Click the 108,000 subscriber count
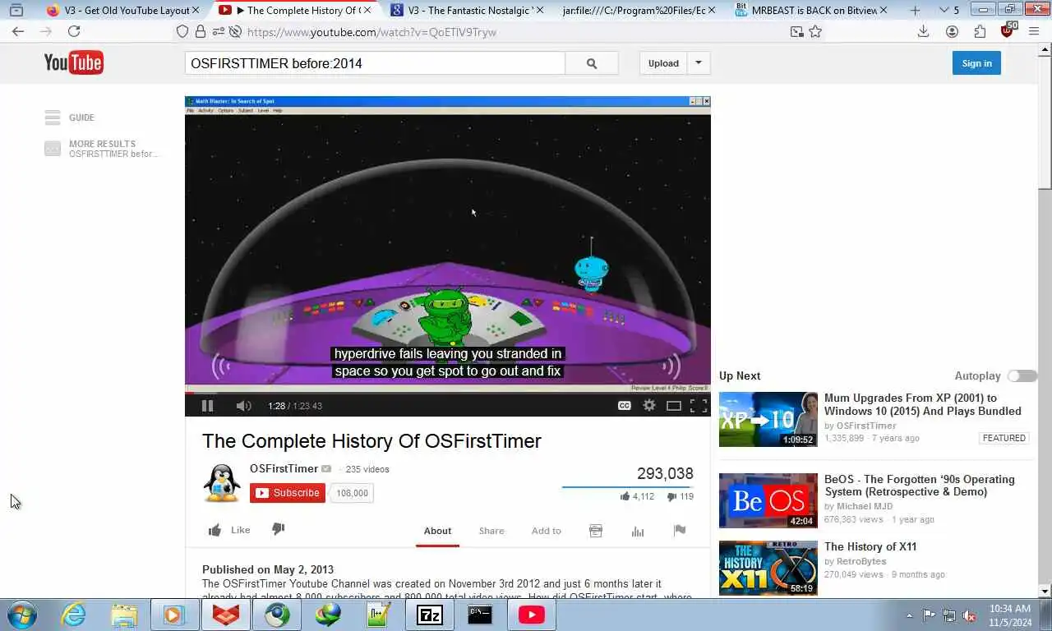The height and width of the screenshot is (631, 1052). pos(352,493)
